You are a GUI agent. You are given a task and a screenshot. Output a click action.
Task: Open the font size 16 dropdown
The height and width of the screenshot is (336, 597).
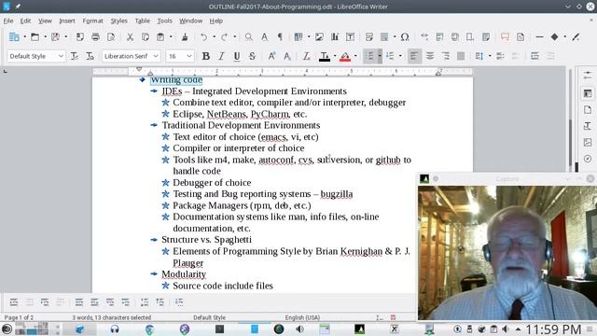[x=189, y=56]
